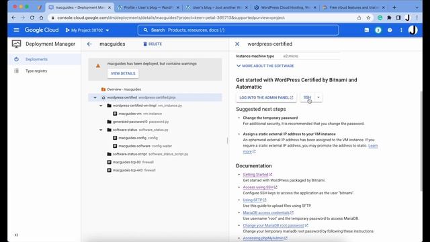Select macguides-software config waiter resource
Screen dimensions: 430x242
[x=155, y=146]
